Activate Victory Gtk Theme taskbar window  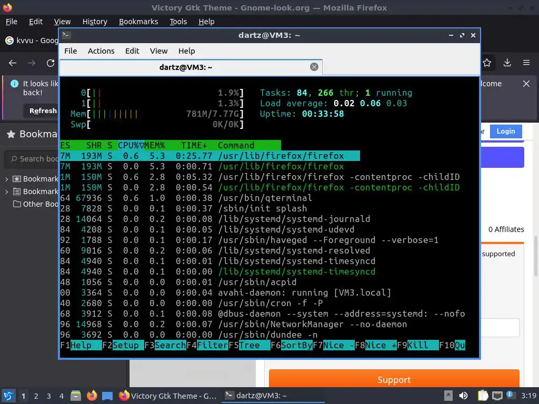[x=168, y=396]
